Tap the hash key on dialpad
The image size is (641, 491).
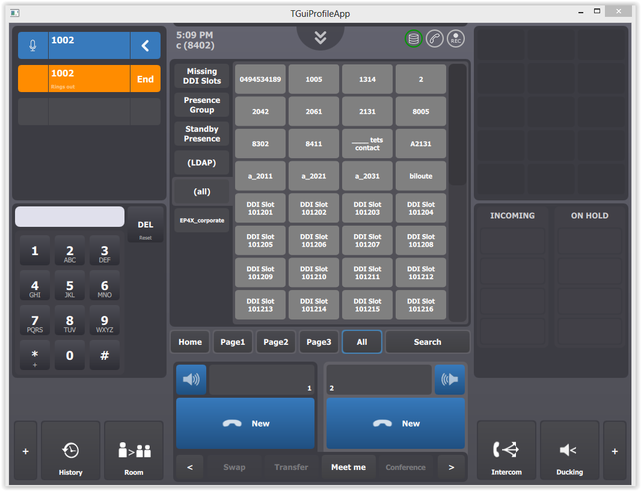[105, 356]
